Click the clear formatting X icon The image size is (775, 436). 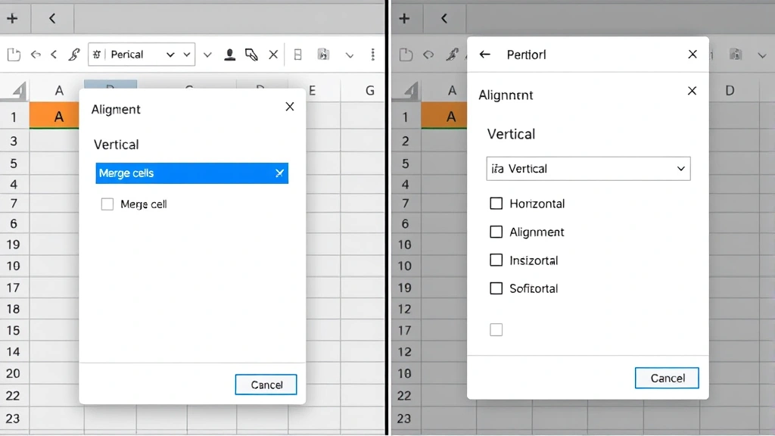[x=272, y=54]
